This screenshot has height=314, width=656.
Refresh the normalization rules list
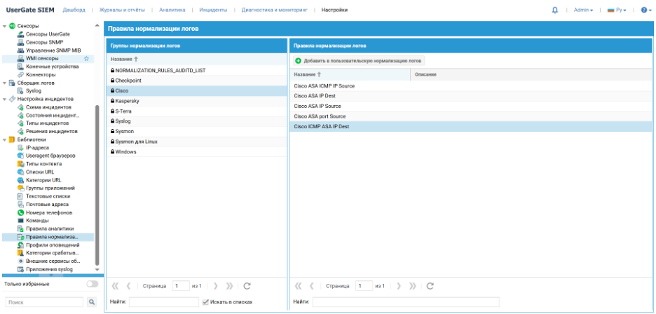[430, 286]
